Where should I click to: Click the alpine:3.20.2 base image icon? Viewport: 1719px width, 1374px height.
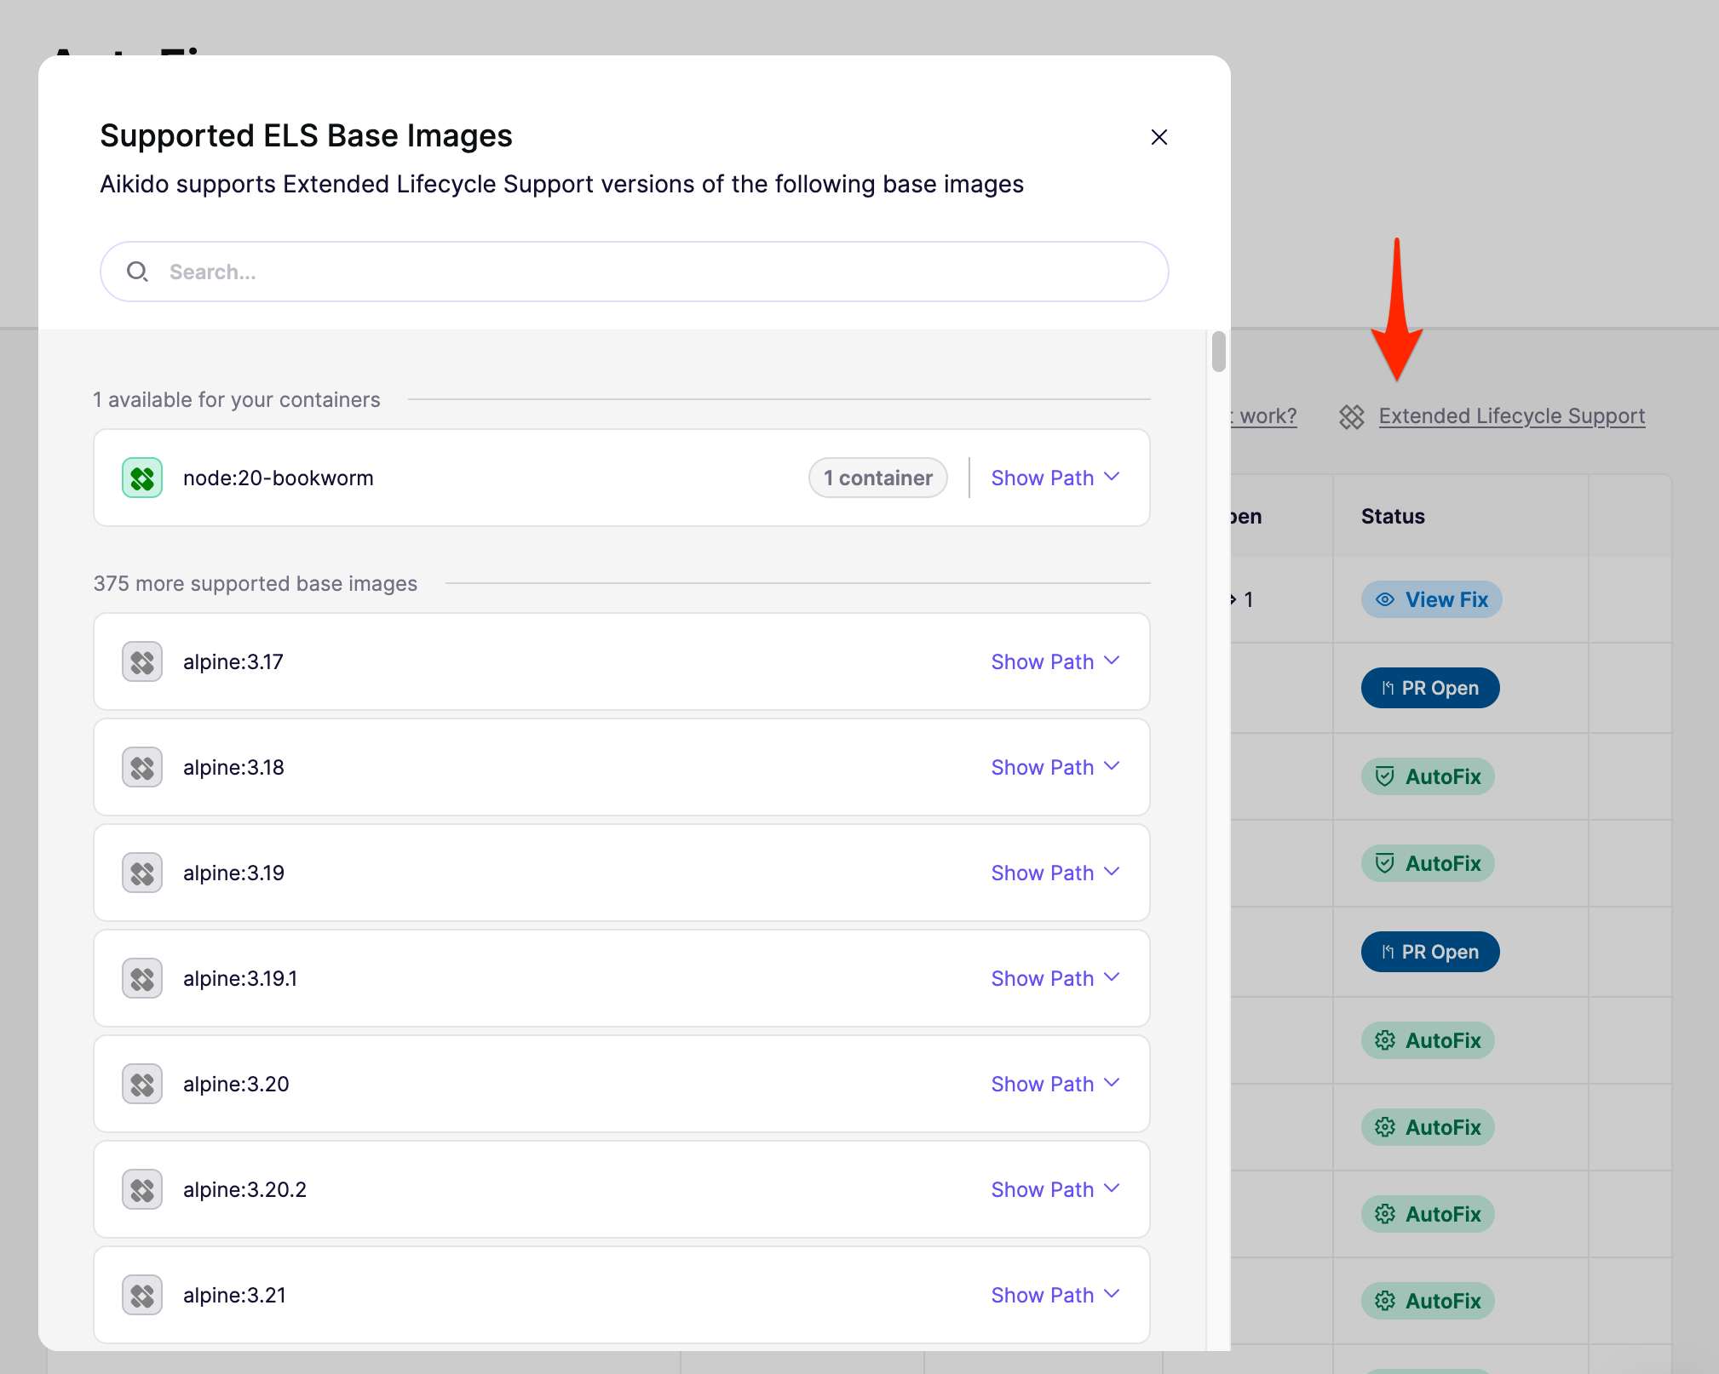pos(142,1189)
